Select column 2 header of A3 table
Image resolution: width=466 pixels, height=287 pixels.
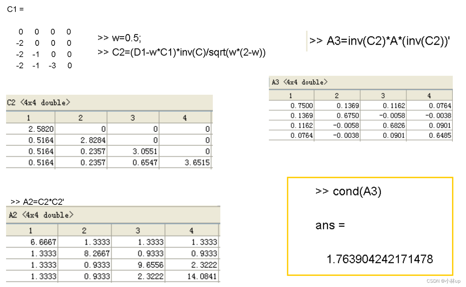pos(337,95)
